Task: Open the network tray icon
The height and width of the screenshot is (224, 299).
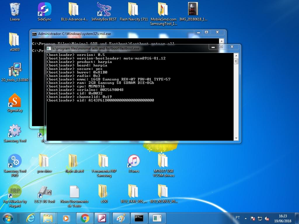Action: point(260,218)
